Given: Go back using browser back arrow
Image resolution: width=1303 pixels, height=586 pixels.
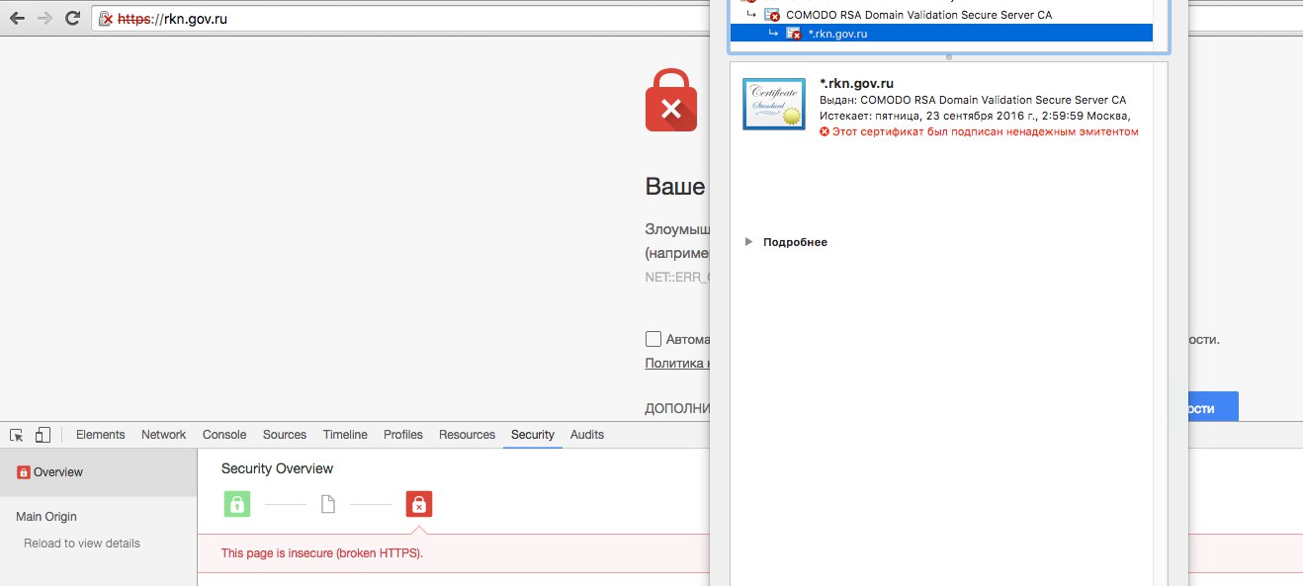Looking at the screenshot, I should click(17, 18).
